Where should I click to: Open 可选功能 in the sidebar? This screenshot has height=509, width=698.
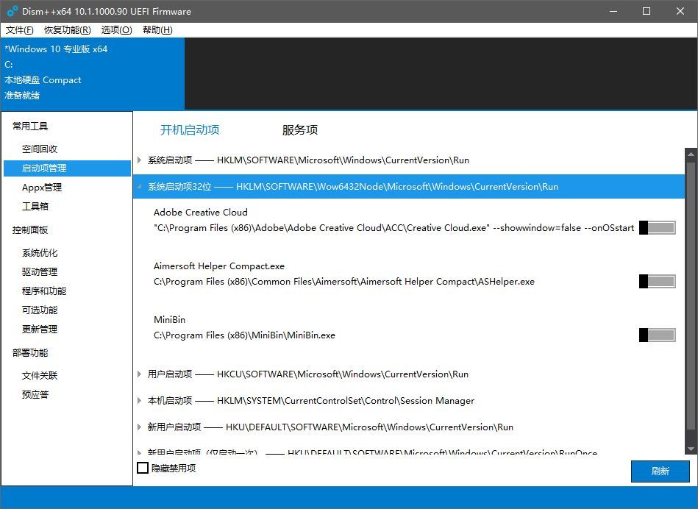click(x=40, y=310)
